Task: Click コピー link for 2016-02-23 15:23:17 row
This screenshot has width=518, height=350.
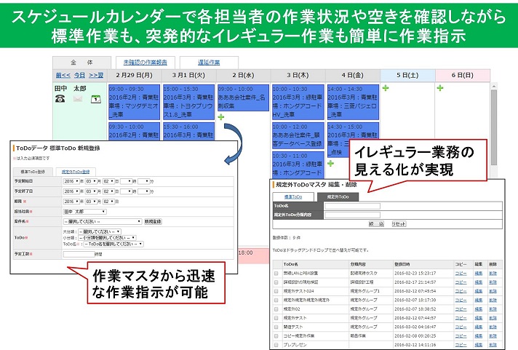Action: [461, 274]
